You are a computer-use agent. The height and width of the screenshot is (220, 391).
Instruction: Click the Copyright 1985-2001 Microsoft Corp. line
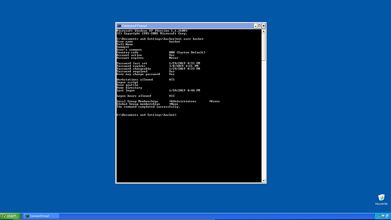click(152, 33)
